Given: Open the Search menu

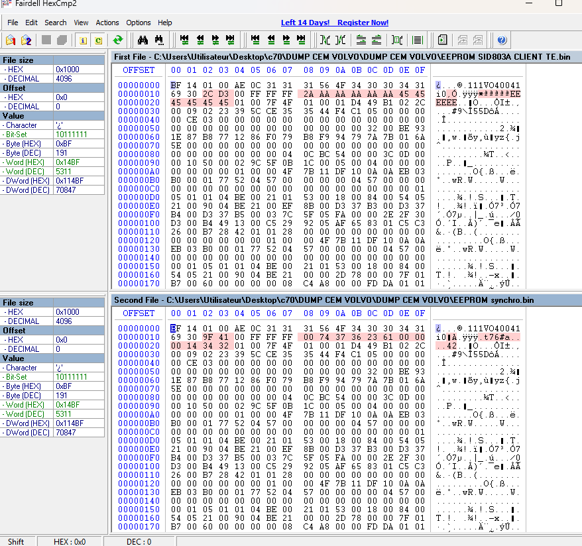Looking at the screenshot, I should click(x=56, y=23).
